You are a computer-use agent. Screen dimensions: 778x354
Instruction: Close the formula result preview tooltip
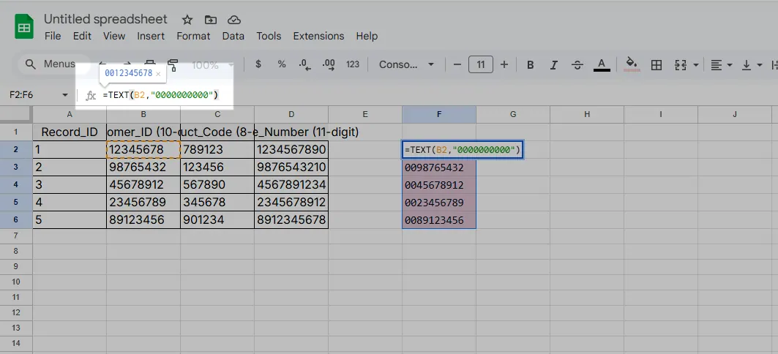coord(158,74)
